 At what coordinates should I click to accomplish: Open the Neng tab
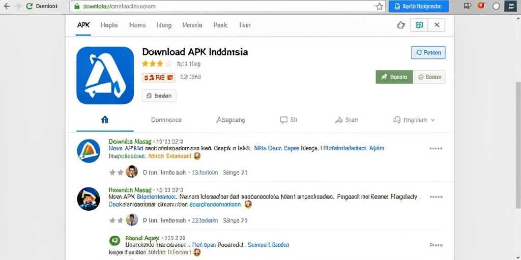pyautogui.click(x=164, y=25)
